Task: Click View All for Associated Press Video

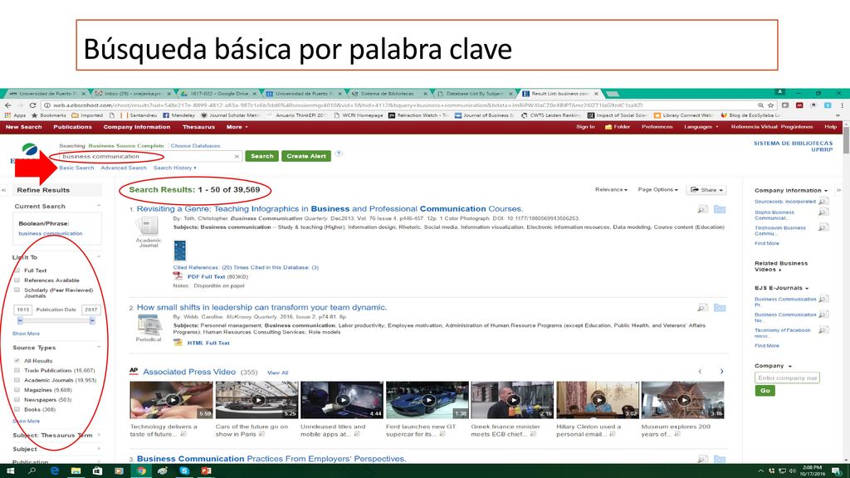Action: click(277, 373)
